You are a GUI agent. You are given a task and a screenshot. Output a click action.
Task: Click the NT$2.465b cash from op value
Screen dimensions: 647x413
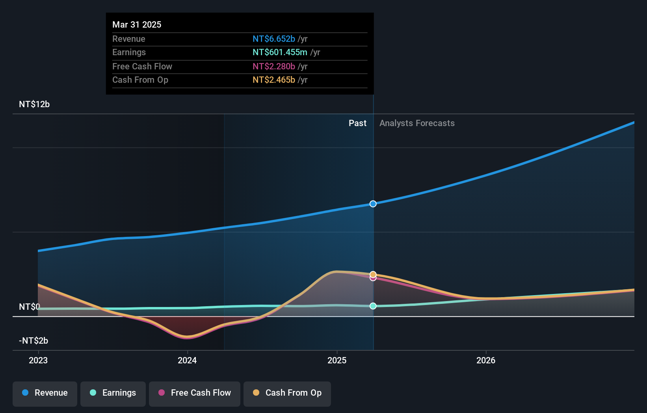click(x=274, y=80)
